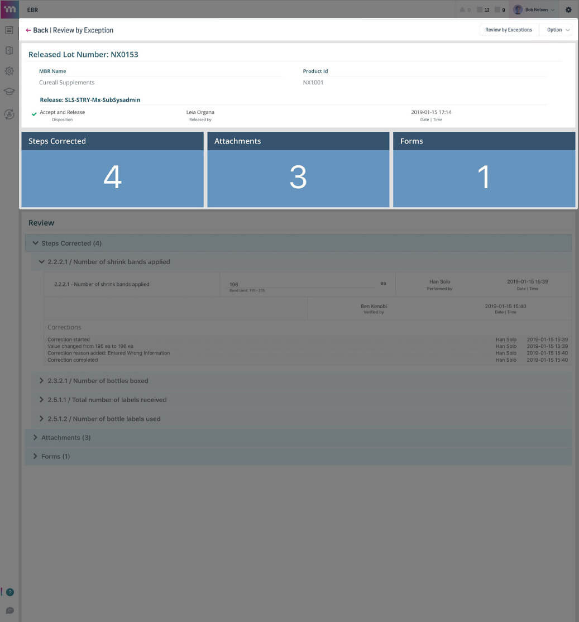
Task: Collapse the Steps Corrected (4) section
Action: click(x=71, y=243)
